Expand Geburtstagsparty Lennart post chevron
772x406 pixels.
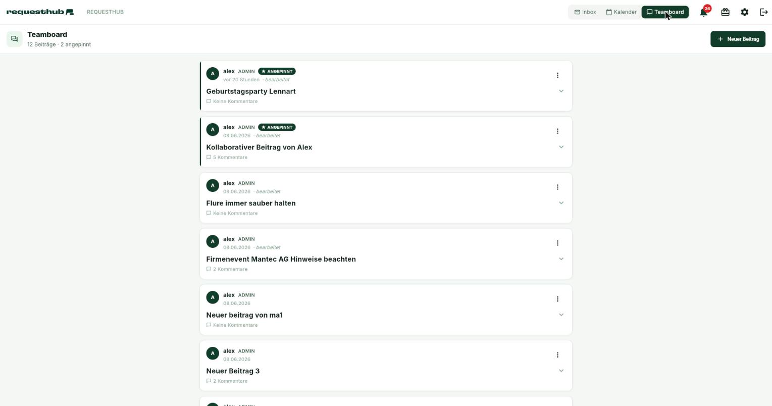(x=561, y=91)
